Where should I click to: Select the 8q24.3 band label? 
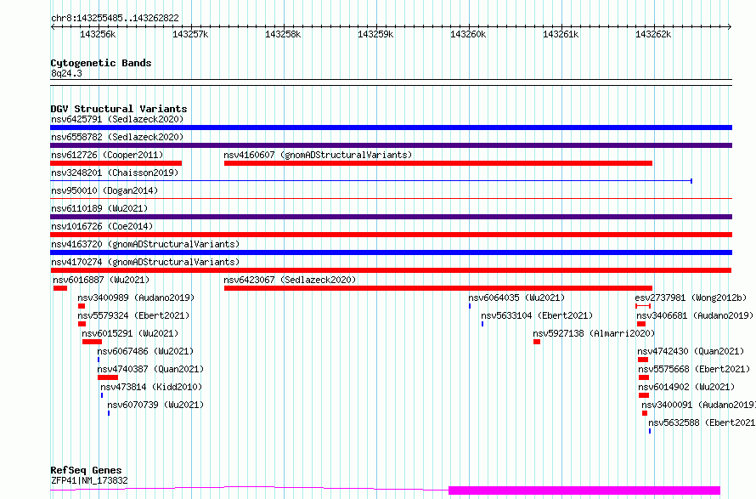coord(66,73)
